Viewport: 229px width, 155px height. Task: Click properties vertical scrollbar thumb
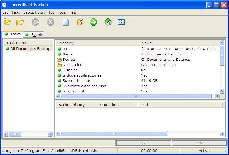click(222, 55)
